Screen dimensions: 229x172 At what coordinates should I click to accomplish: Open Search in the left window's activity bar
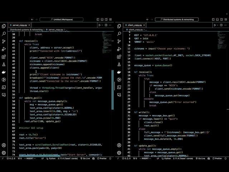pyautogui.click(x=4, y=33)
